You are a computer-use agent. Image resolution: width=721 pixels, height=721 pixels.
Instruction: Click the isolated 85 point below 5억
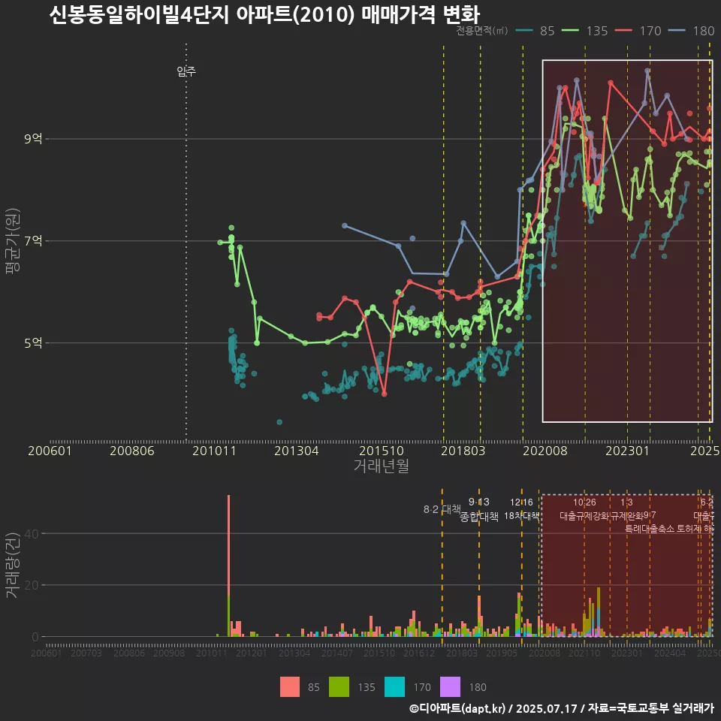(279, 421)
